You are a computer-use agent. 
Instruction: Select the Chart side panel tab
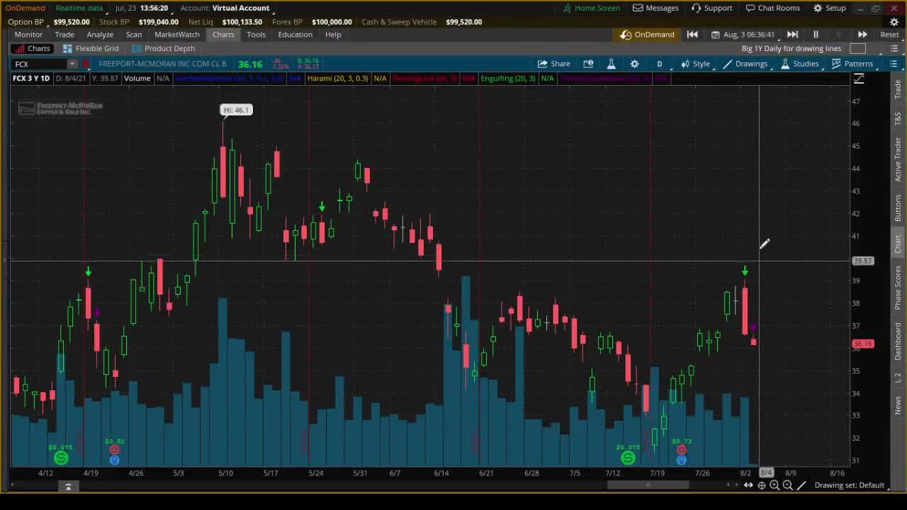coord(898,244)
